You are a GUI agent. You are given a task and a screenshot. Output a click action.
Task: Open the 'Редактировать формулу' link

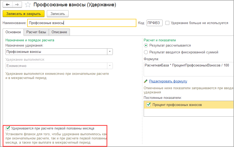point(168,81)
